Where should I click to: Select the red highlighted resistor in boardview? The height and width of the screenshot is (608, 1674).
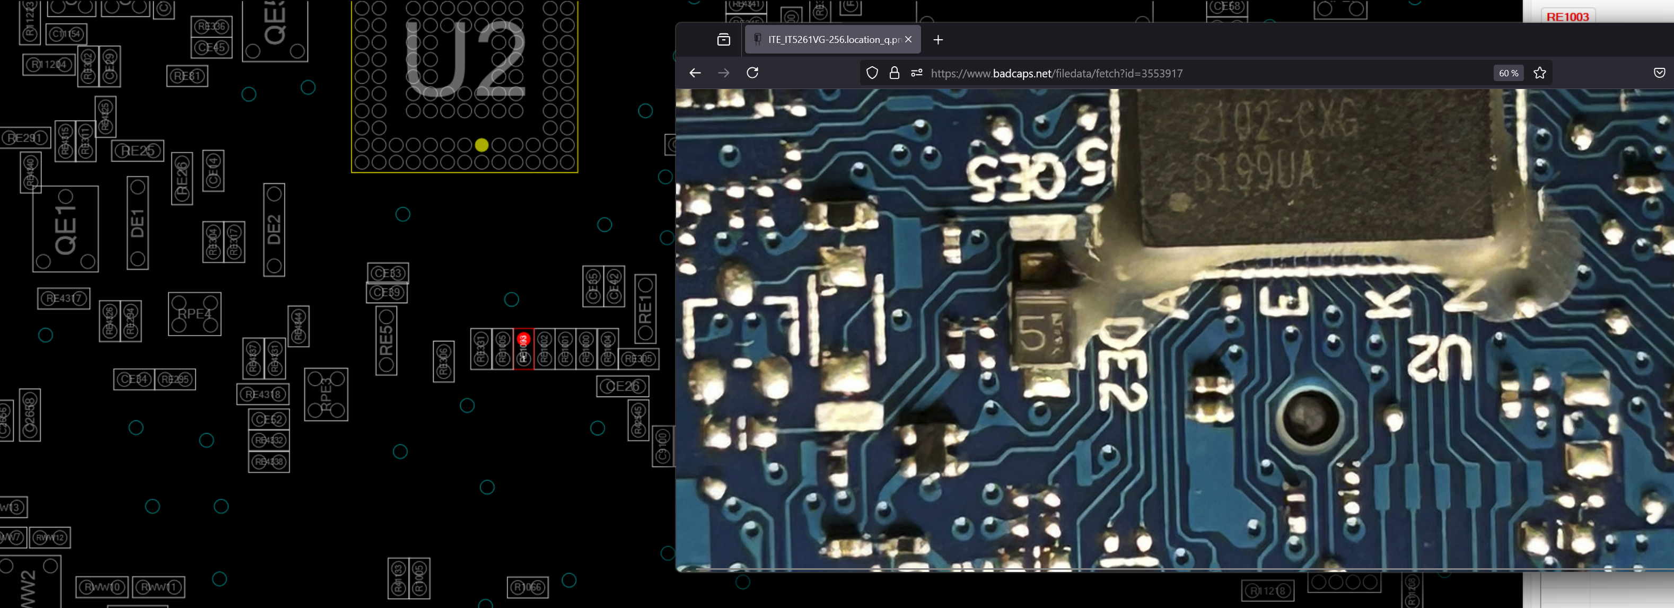(x=524, y=349)
